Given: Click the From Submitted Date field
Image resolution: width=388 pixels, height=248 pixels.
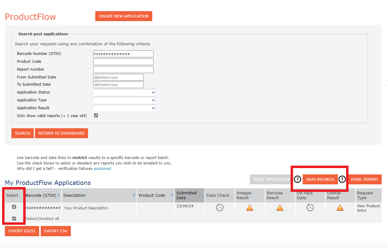Looking at the screenshot, I should coord(118,78).
